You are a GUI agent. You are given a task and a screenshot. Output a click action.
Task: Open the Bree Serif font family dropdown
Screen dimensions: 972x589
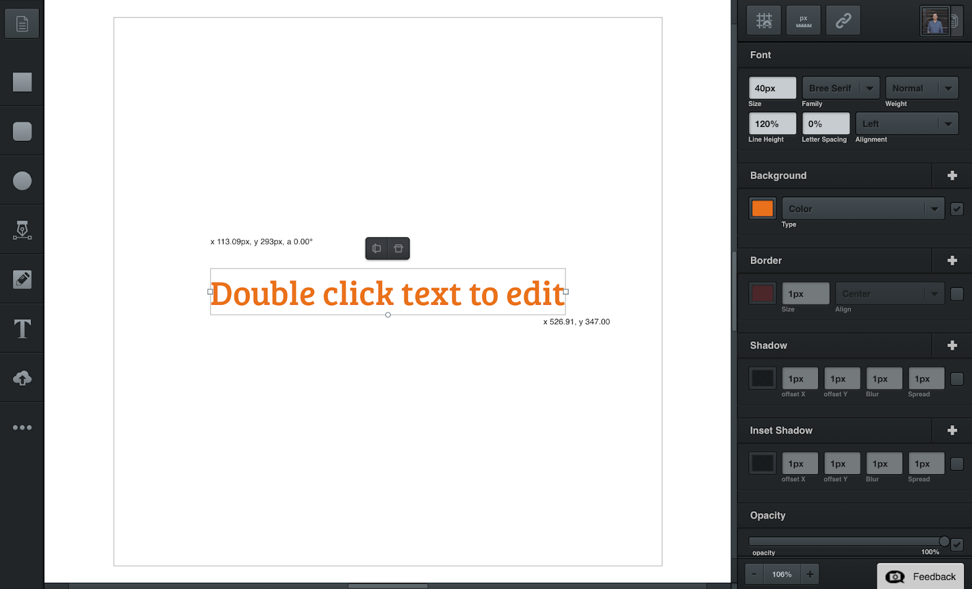click(841, 88)
